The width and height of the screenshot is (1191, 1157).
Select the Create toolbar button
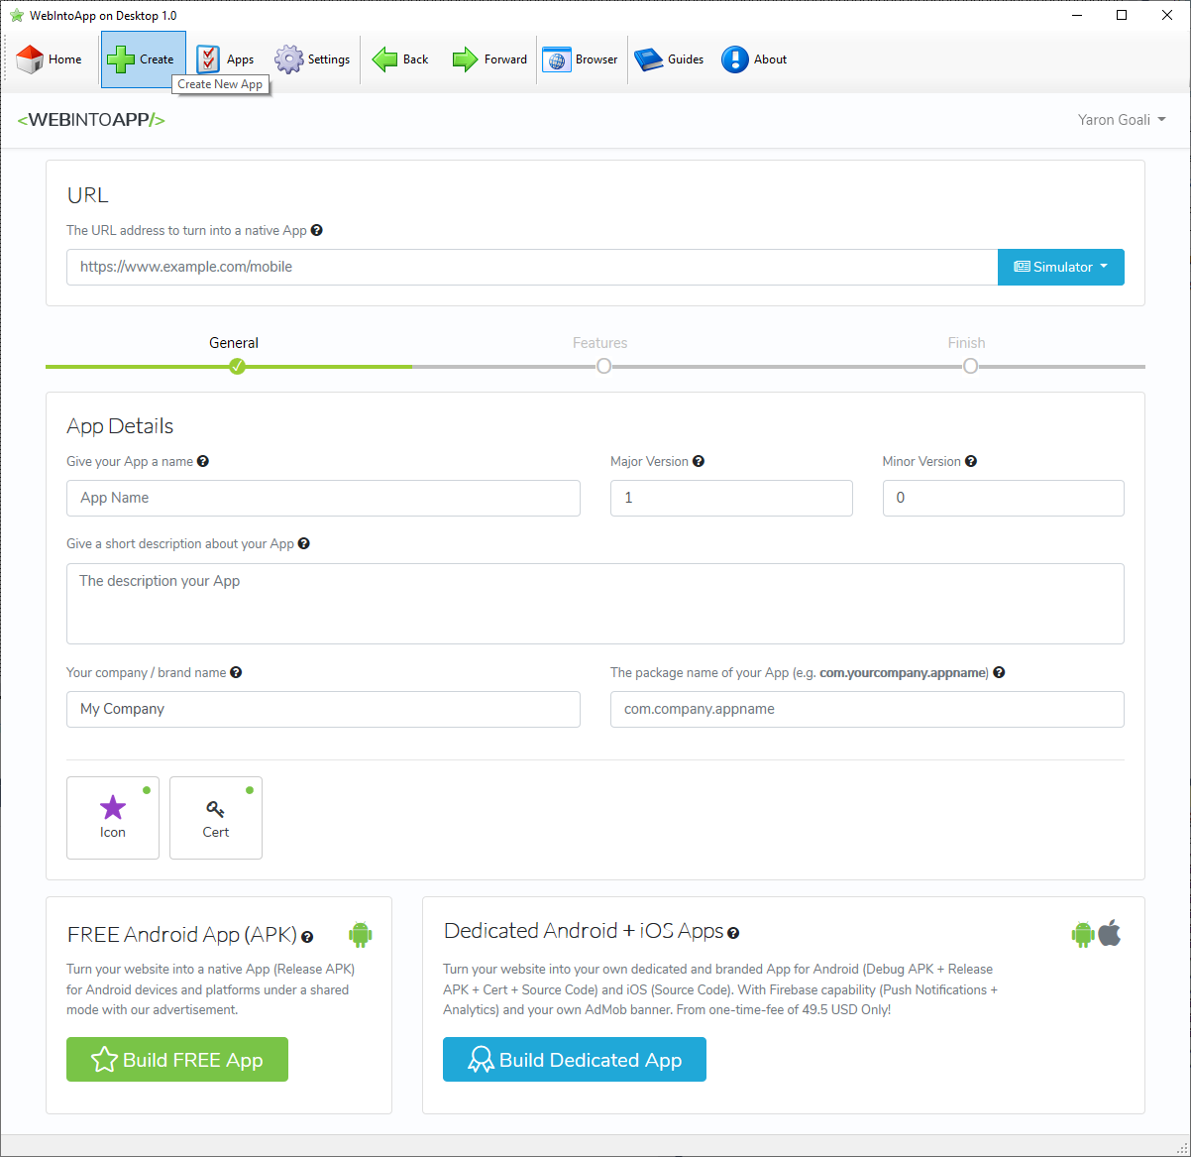[143, 59]
